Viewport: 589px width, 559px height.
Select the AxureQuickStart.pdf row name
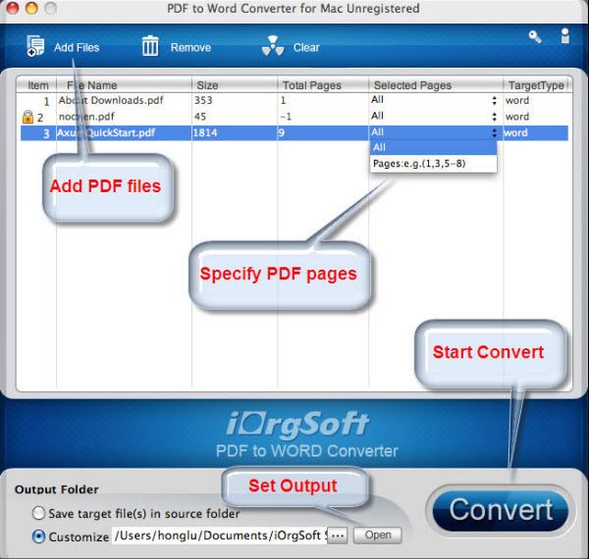[x=106, y=132]
